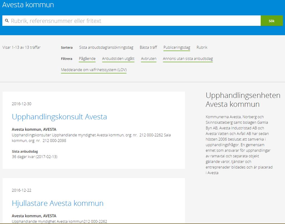Toggle the Pågående filter
The height and width of the screenshot is (224, 285).
pyautogui.click(x=87, y=59)
